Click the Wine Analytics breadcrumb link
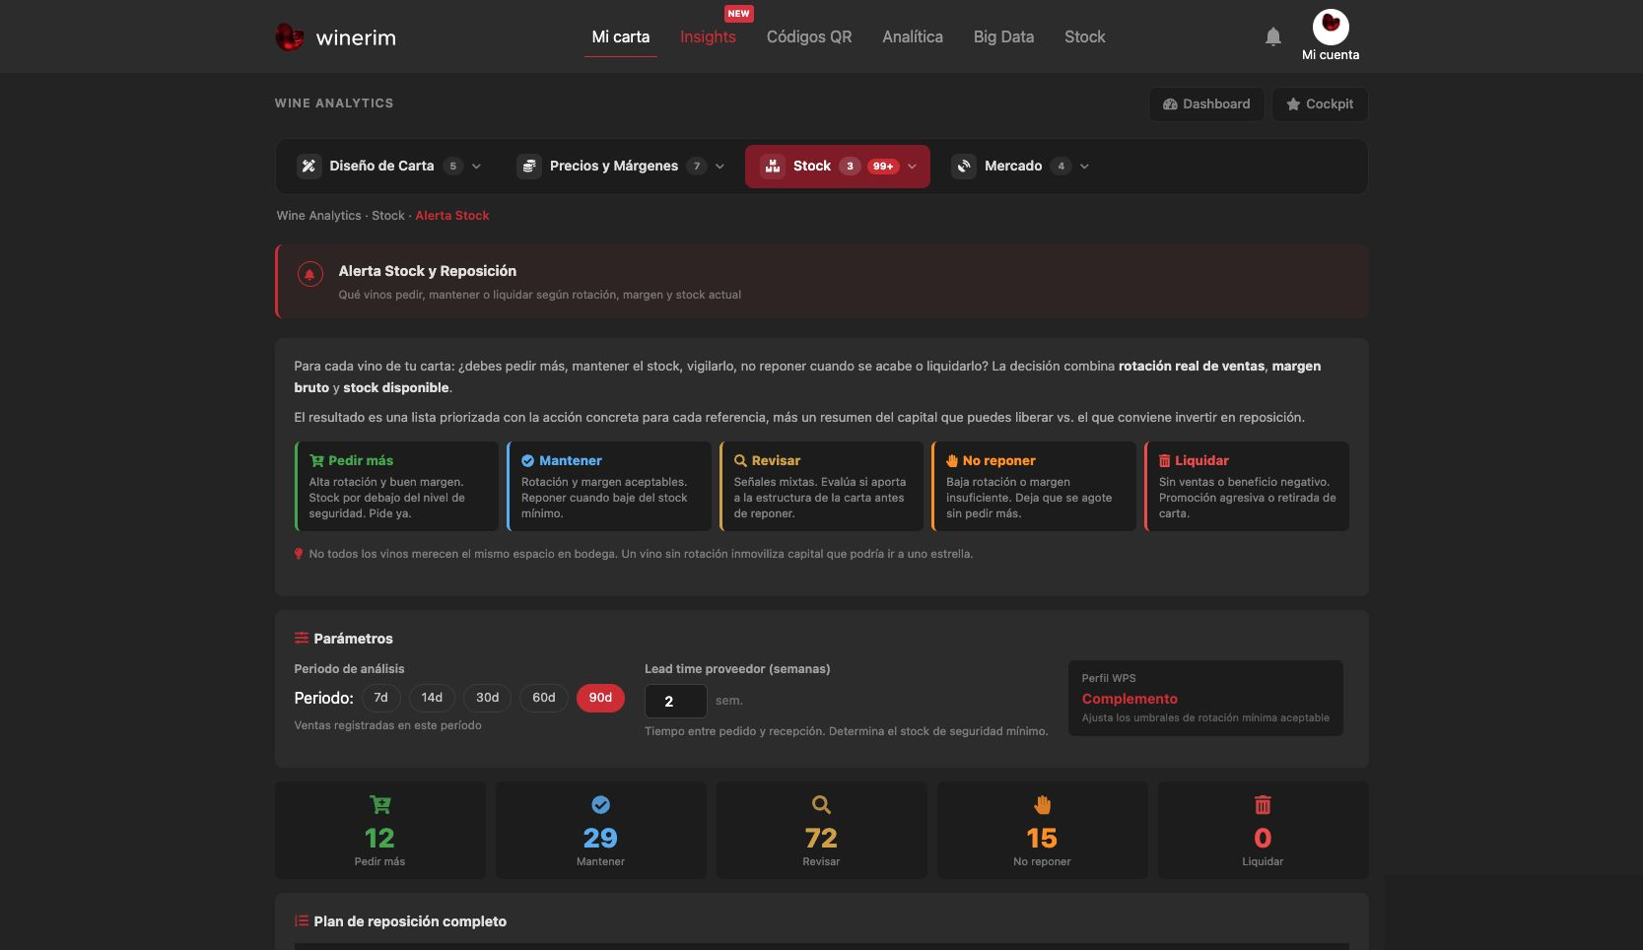The height and width of the screenshot is (950, 1643). [x=319, y=216]
